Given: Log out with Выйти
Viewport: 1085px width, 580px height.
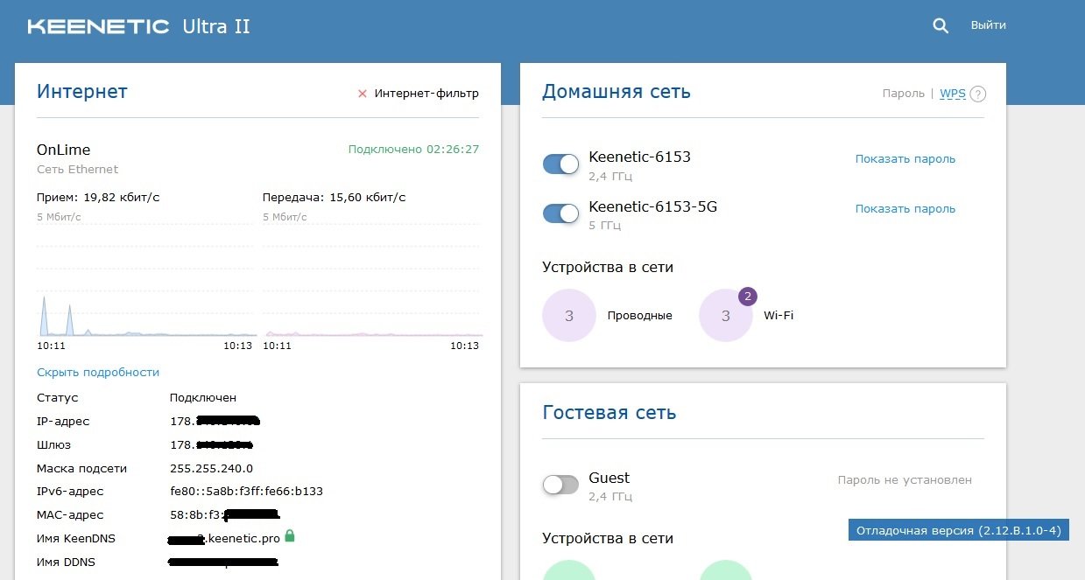Looking at the screenshot, I should pyautogui.click(x=988, y=25).
